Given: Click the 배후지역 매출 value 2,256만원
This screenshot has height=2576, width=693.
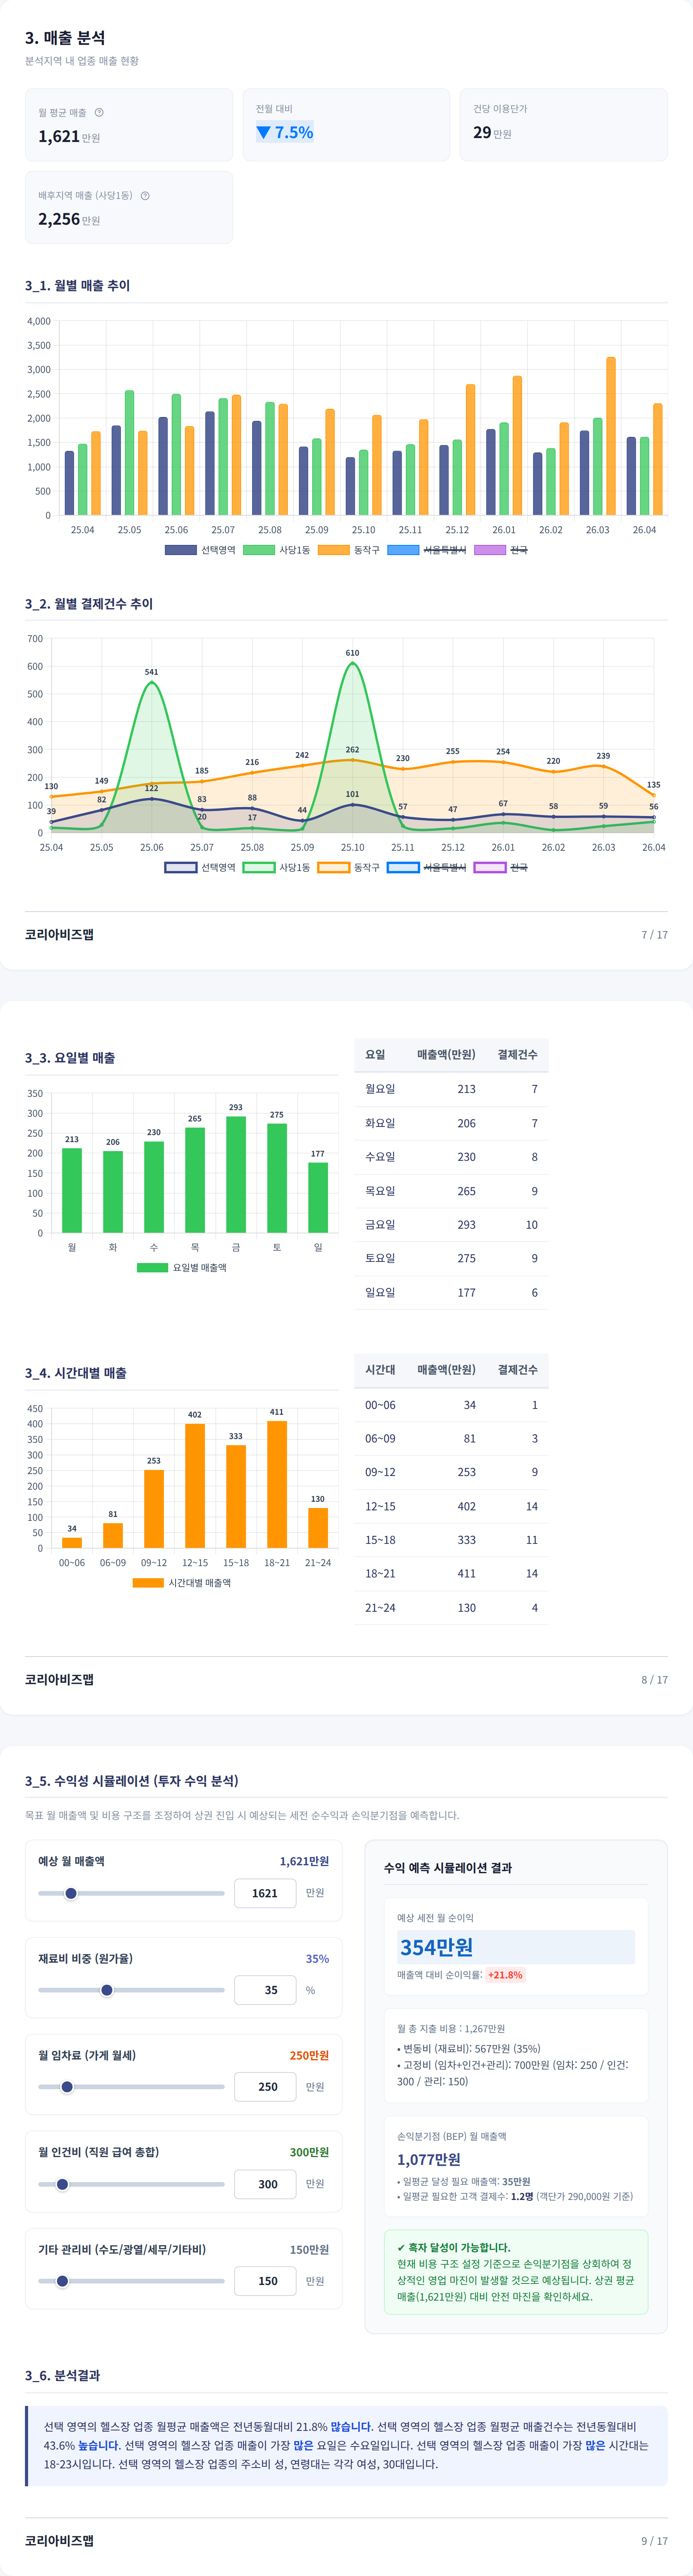Looking at the screenshot, I should (69, 219).
